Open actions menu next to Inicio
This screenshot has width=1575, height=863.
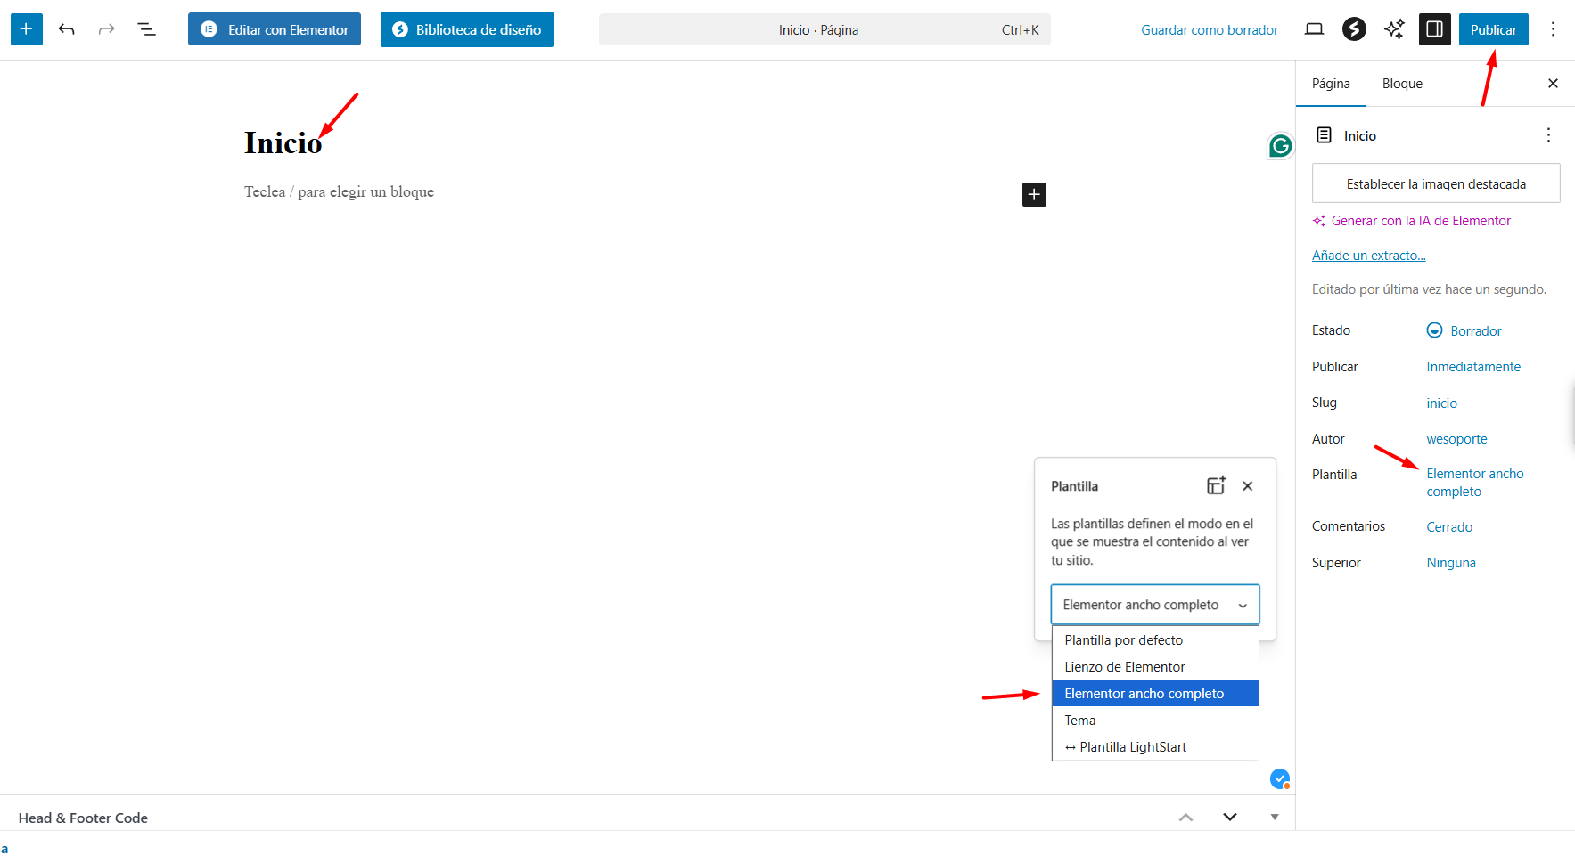tap(1548, 135)
